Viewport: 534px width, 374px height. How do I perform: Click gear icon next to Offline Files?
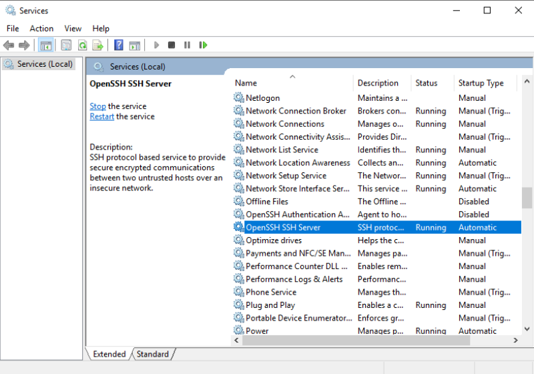coord(239,201)
